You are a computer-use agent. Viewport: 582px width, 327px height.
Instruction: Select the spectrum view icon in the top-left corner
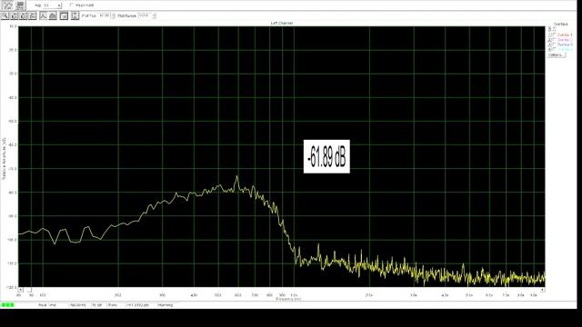click(8, 5)
